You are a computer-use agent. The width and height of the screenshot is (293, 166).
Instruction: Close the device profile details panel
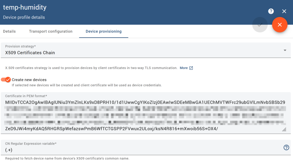point(284,11)
